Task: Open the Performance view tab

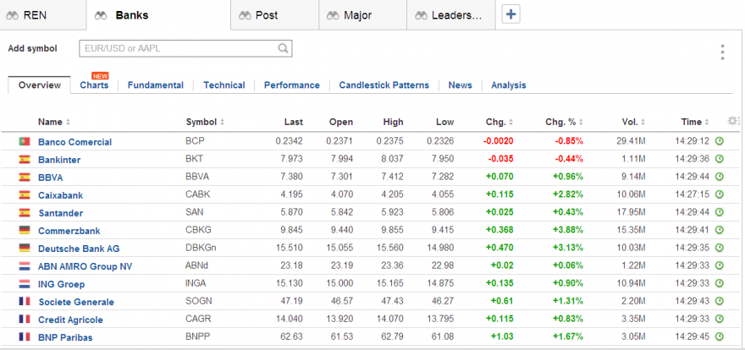Action: [x=292, y=85]
